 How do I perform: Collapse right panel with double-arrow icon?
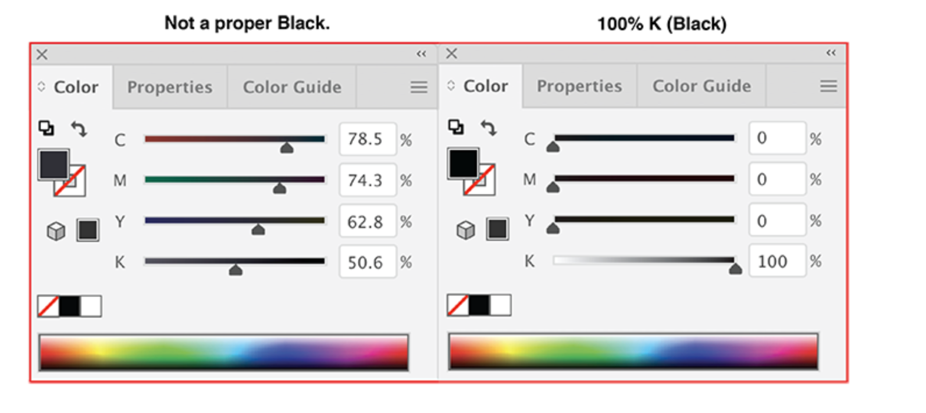coord(831,53)
